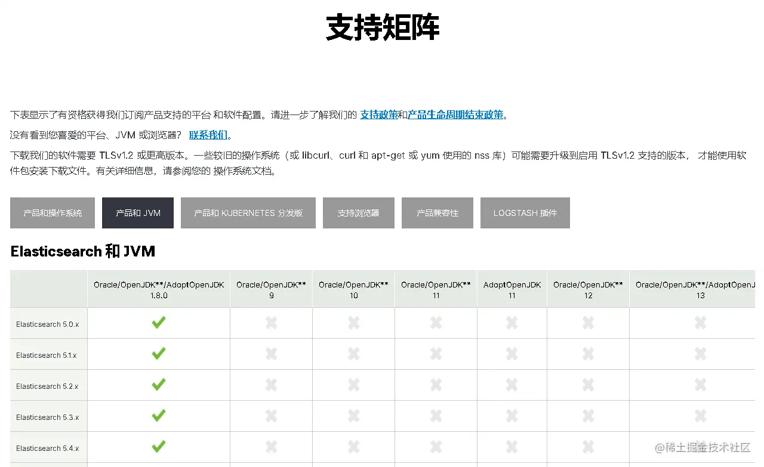Click green checkmark in Elasticsearch 5.0.x row
This screenshot has width=764, height=467.
tap(158, 323)
